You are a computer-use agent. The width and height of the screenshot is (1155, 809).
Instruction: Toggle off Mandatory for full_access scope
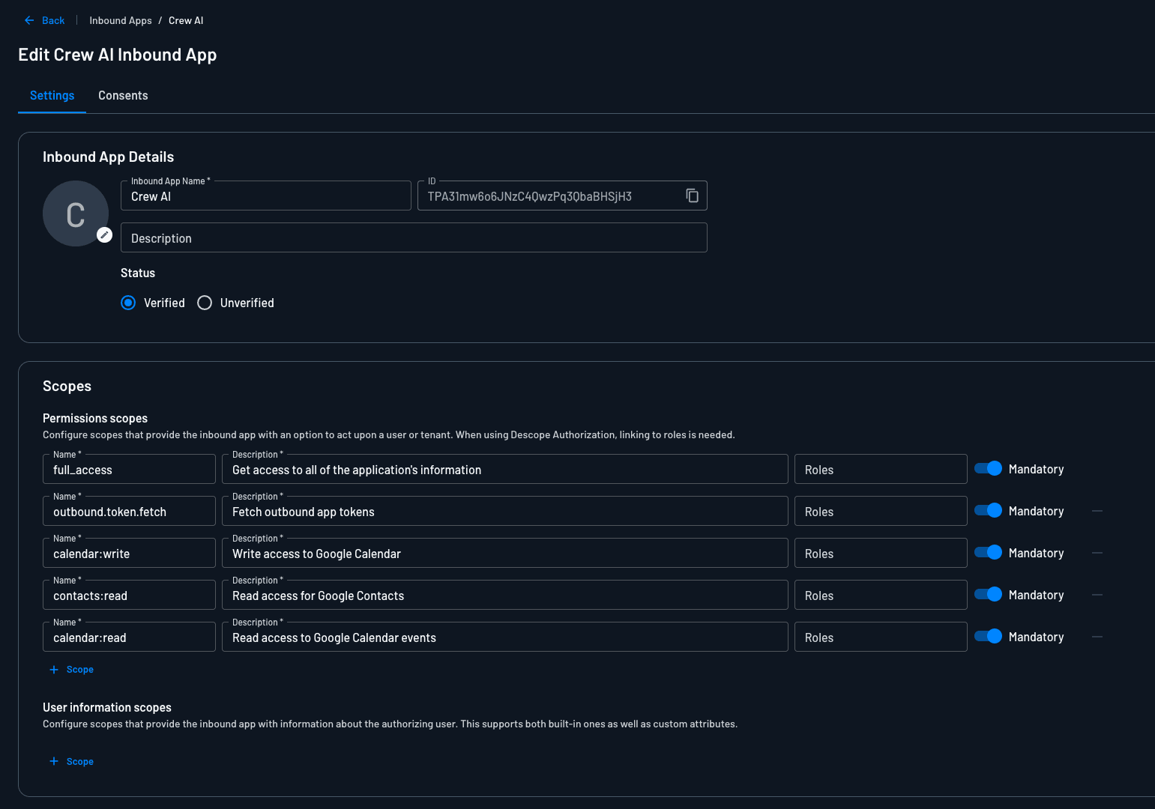click(988, 469)
